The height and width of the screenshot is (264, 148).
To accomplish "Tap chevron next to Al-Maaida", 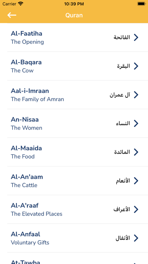I will click(x=136, y=152).
